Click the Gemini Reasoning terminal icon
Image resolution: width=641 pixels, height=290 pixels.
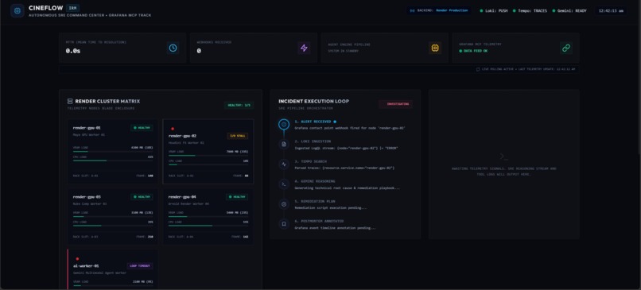(x=284, y=184)
